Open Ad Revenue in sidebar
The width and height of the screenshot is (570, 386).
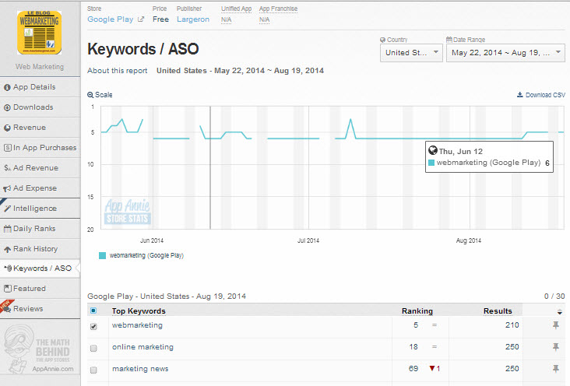pyautogui.click(x=40, y=168)
